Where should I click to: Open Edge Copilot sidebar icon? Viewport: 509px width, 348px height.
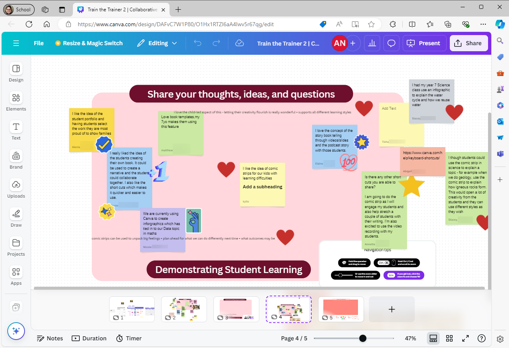(500, 24)
